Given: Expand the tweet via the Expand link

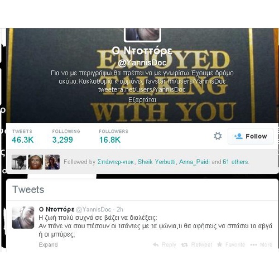Looking at the screenshot, I should (48, 244).
